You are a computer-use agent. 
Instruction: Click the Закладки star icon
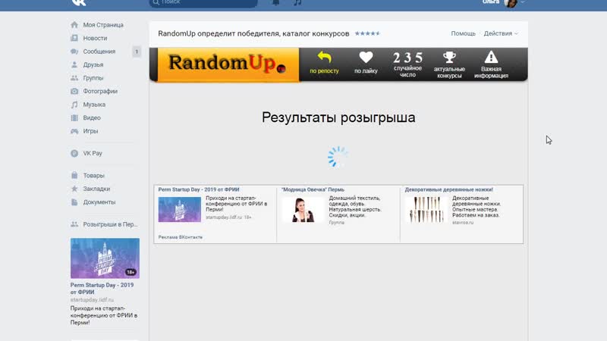tap(74, 189)
